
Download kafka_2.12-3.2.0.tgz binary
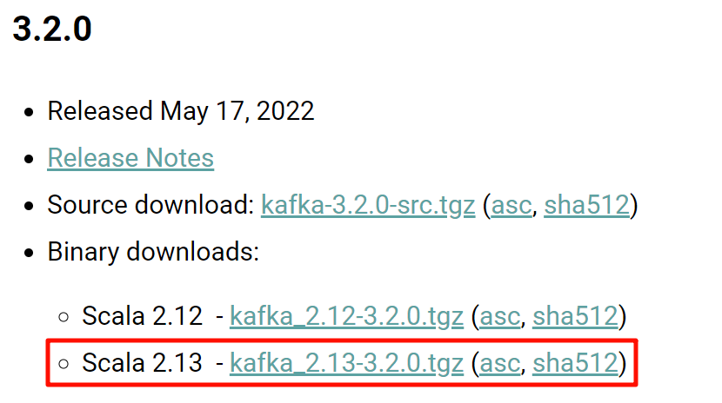click(x=346, y=317)
